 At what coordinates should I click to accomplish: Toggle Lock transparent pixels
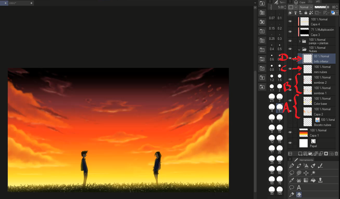pos(311,13)
